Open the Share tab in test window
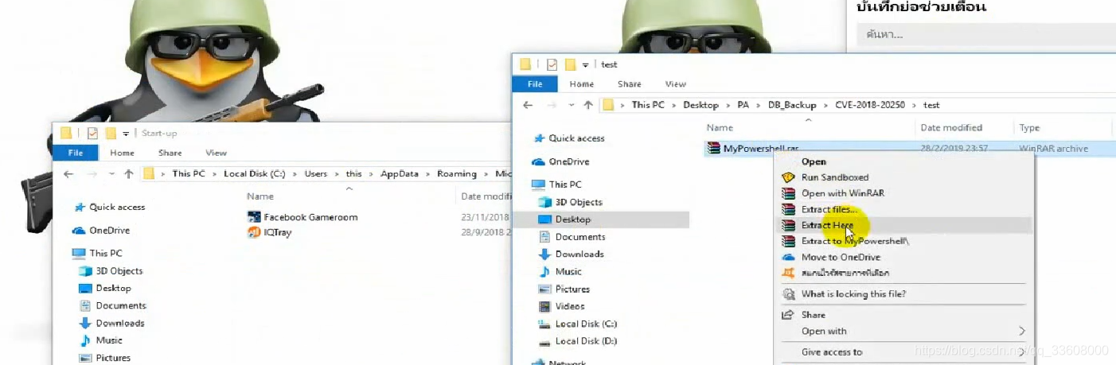 tap(629, 83)
